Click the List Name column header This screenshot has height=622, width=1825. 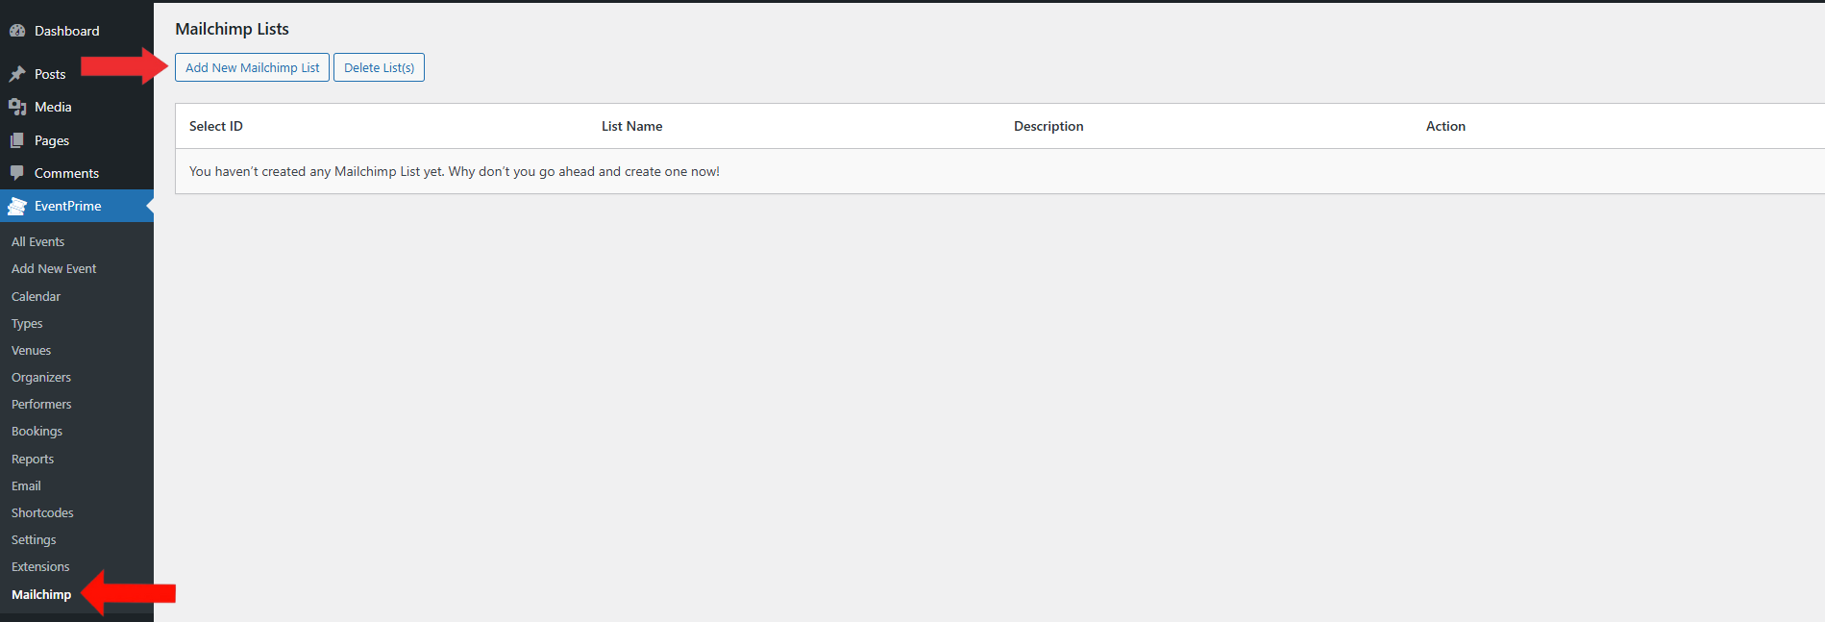[x=631, y=126]
